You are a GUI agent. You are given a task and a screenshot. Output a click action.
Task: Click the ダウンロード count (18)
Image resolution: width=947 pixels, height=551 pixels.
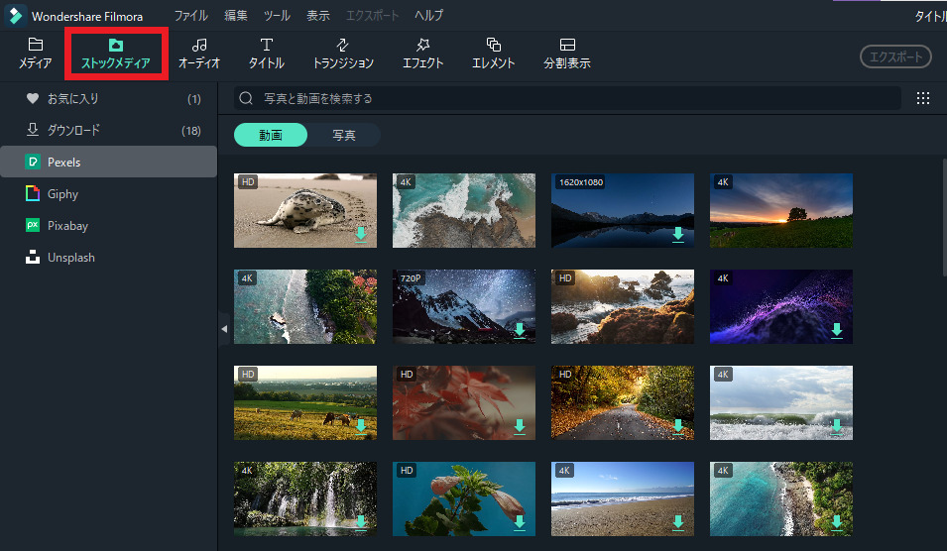pos(190,131)
